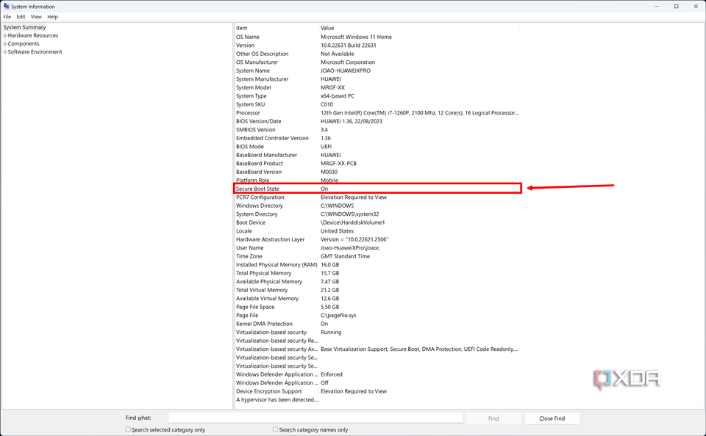This screenshot has width=706, height=436.
Task: Select the System Name row
Action: [377, 70]
